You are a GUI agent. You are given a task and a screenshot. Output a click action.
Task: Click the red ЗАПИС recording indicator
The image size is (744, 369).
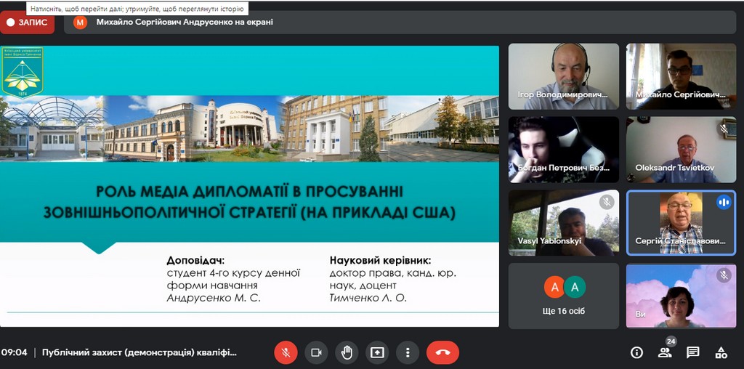[x=28, y=23]
